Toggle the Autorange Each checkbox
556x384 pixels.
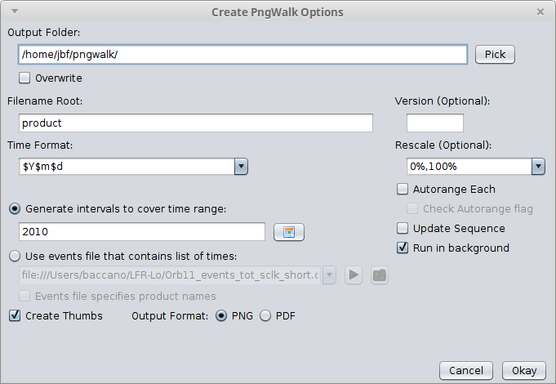403,190
